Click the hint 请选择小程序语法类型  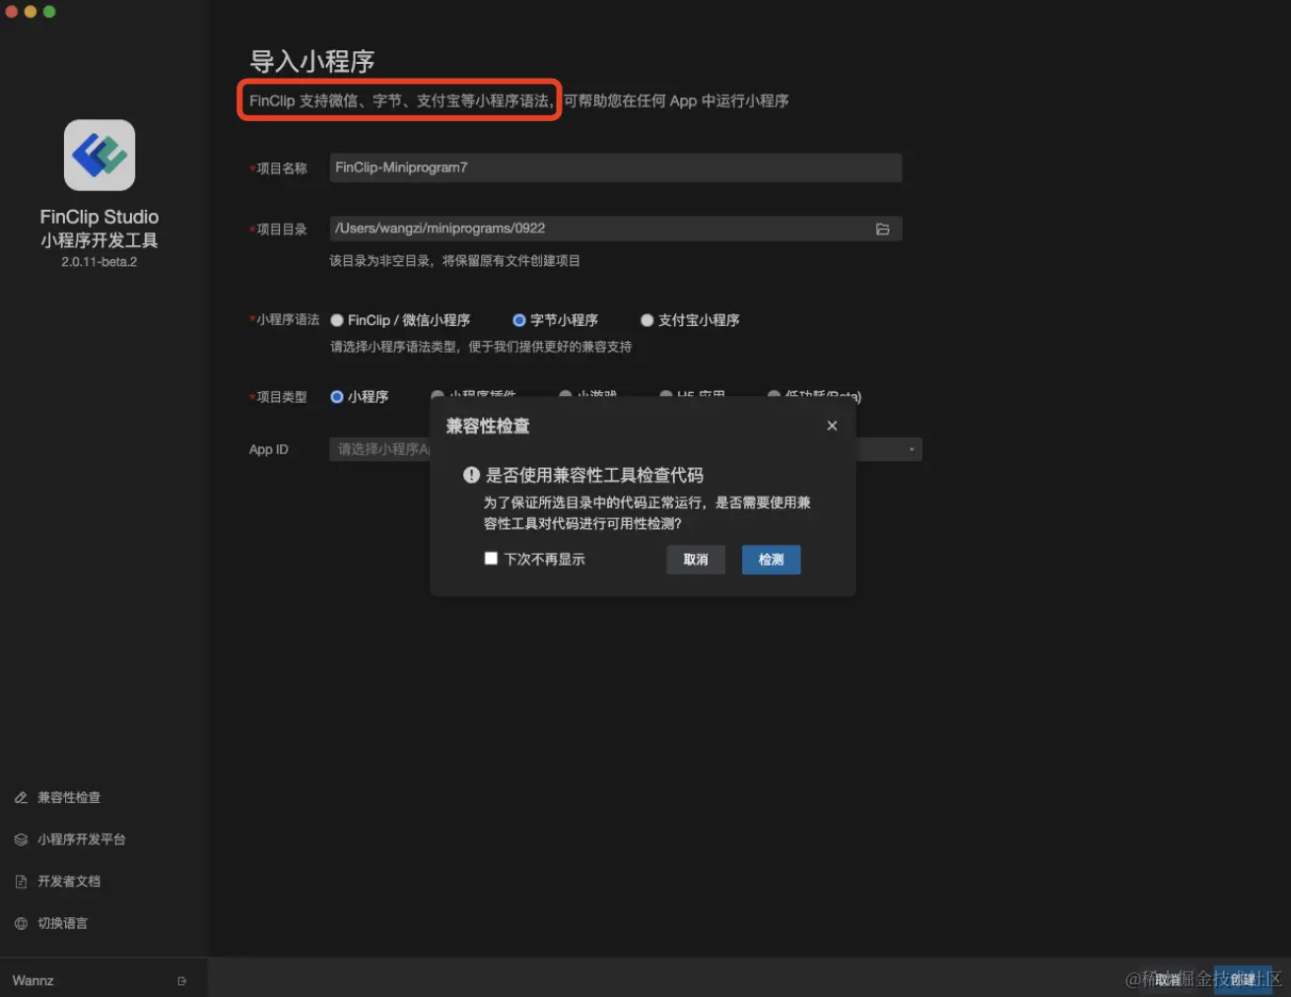click(x=481, y=347)
